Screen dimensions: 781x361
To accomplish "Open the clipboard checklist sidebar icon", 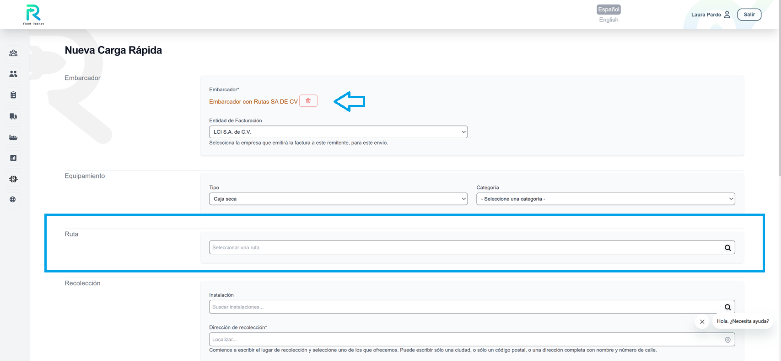I will 13,95.
